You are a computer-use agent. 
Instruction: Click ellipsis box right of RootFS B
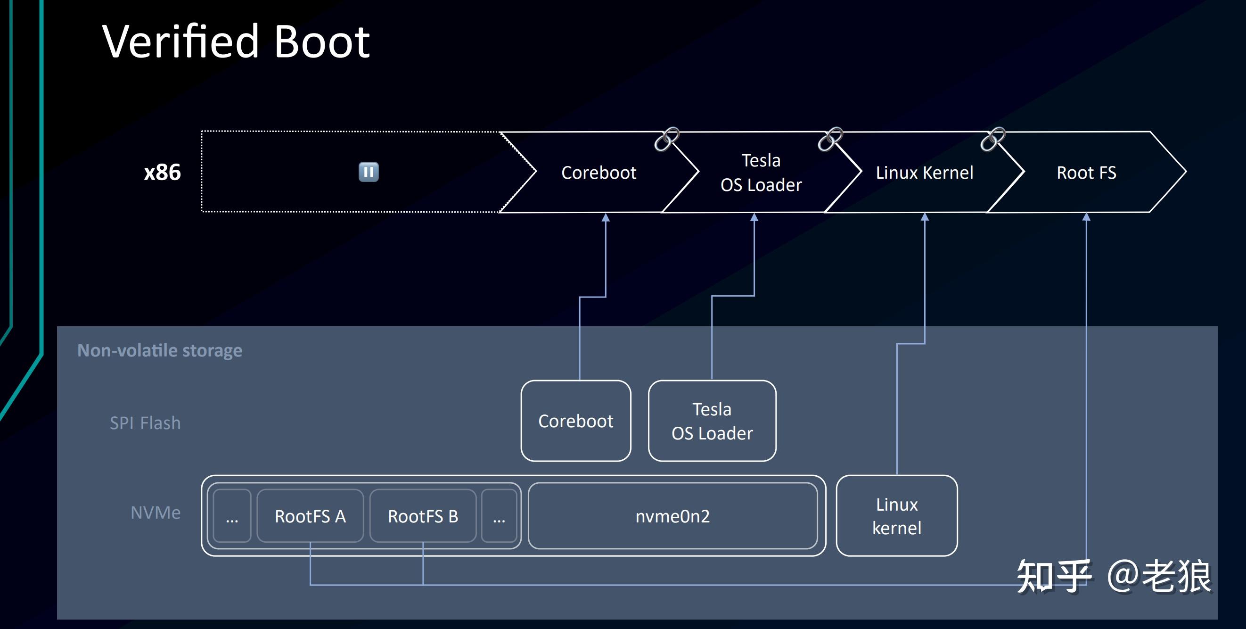(499, 516)
